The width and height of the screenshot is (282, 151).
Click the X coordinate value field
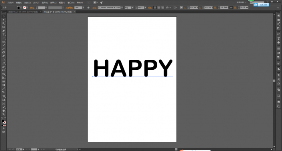(x=194, y=8)
